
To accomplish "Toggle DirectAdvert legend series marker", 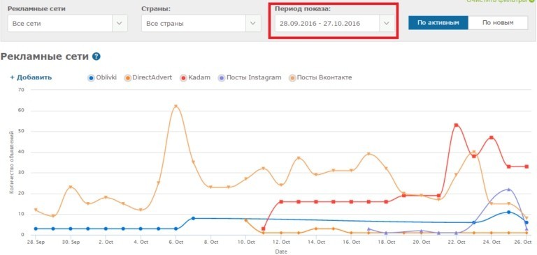I will 128,78.
